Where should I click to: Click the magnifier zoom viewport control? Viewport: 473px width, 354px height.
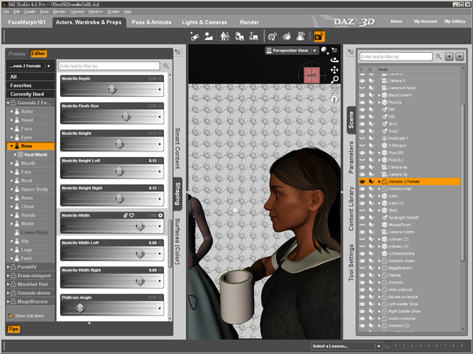pyautogui.click(x=334, y=80)
